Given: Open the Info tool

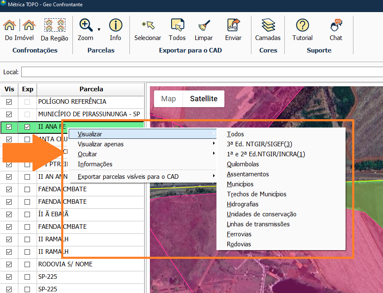Looking at the screenshot, I should [115, 27].
